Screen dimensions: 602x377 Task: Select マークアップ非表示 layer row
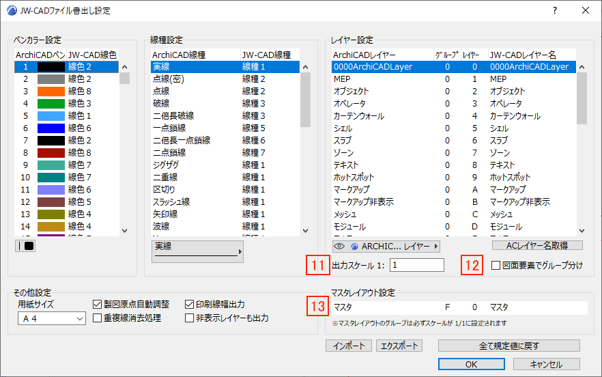[x=454, y=202]
